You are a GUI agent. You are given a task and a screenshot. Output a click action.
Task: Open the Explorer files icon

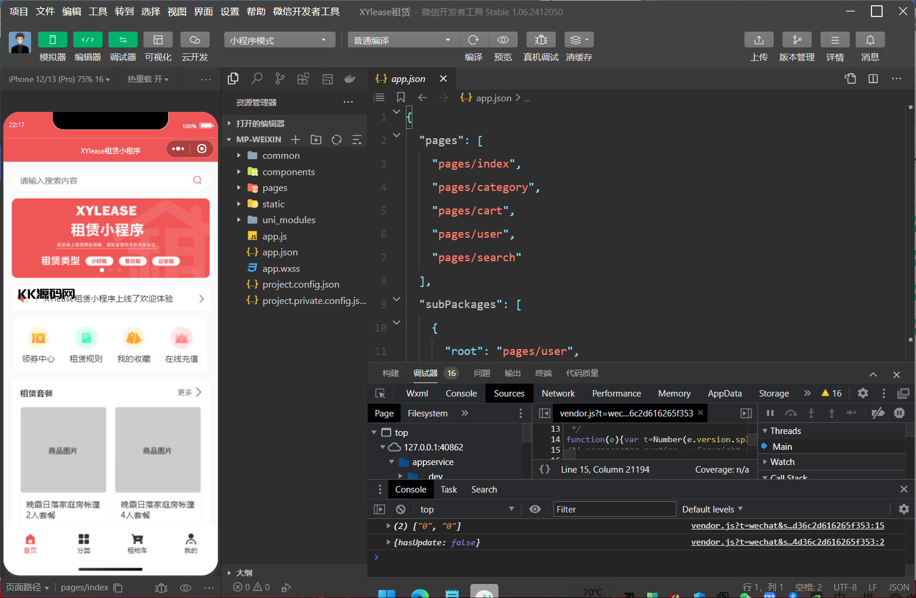tap(233, 78)
